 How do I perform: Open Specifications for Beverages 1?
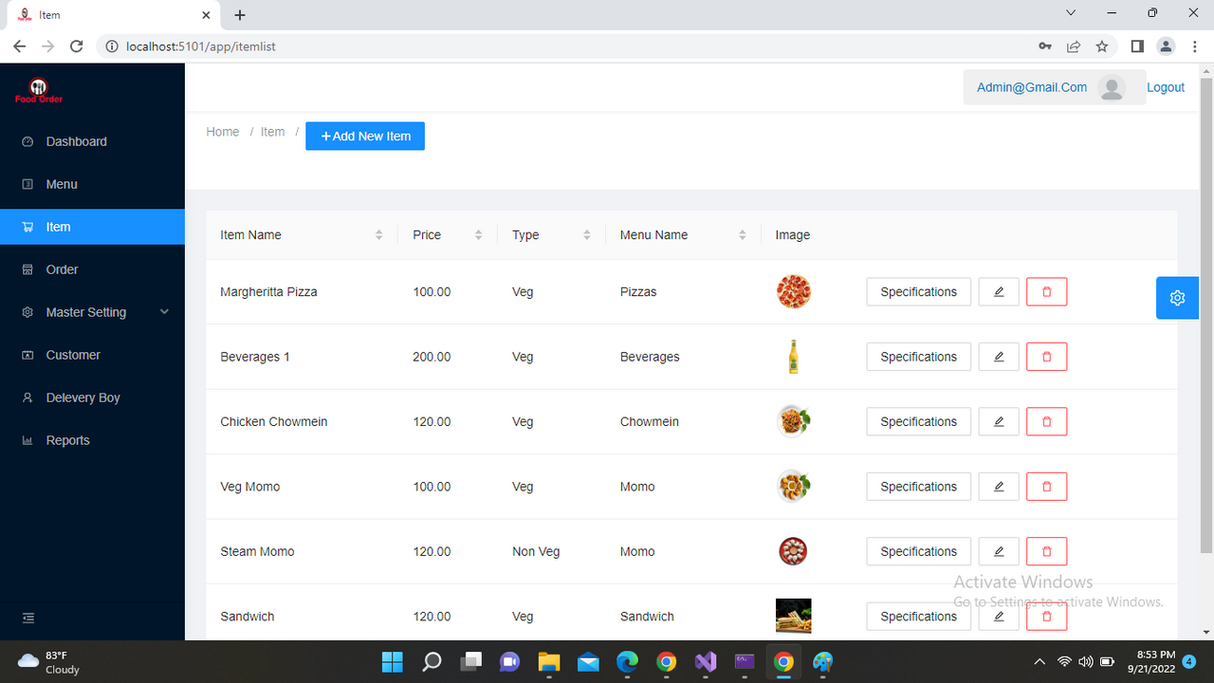click(918, 357)
